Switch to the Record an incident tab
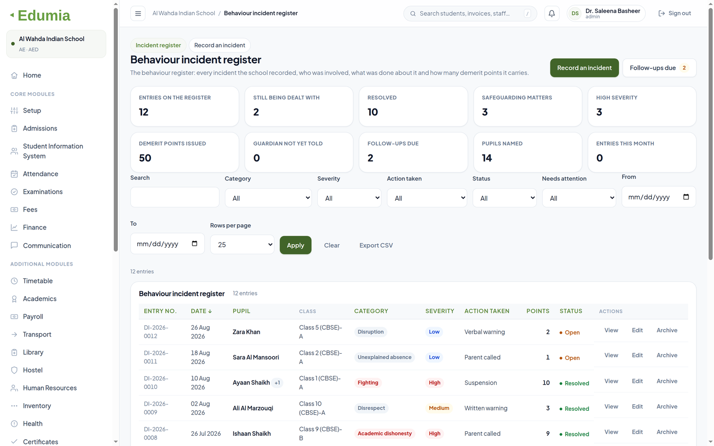Image resolution: width=714 pixels, height=446 pixels. click(x=219, y=45)
